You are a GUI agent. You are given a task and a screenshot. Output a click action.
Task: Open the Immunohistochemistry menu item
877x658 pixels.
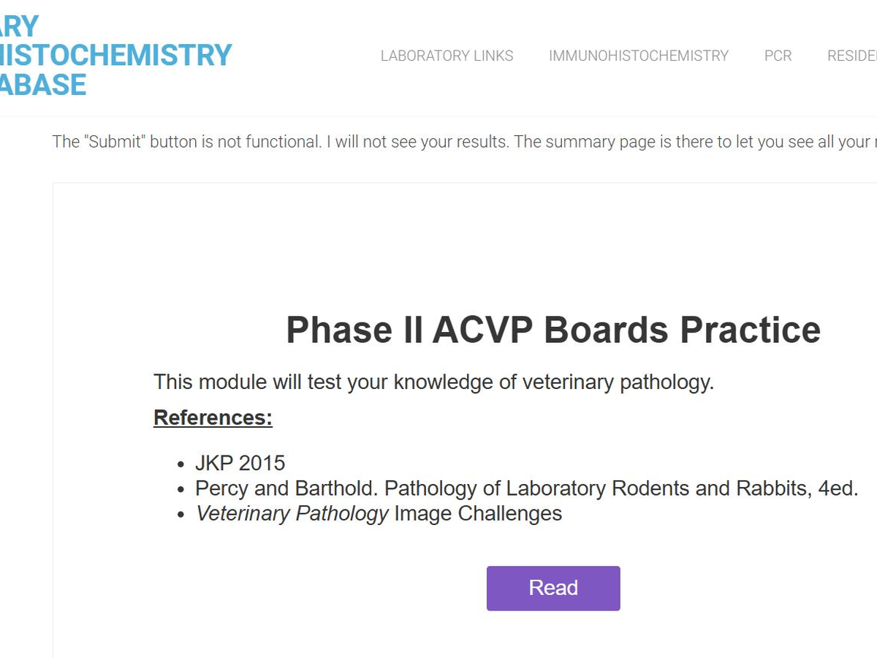tap(638, 56)
